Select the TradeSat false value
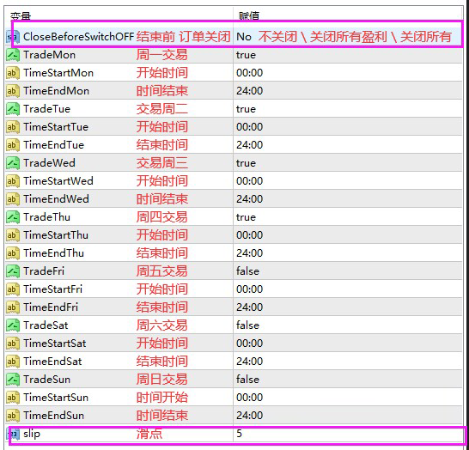The height and width of the screenshot is (450, 469). pyautogui.click(x=247, y=325)
